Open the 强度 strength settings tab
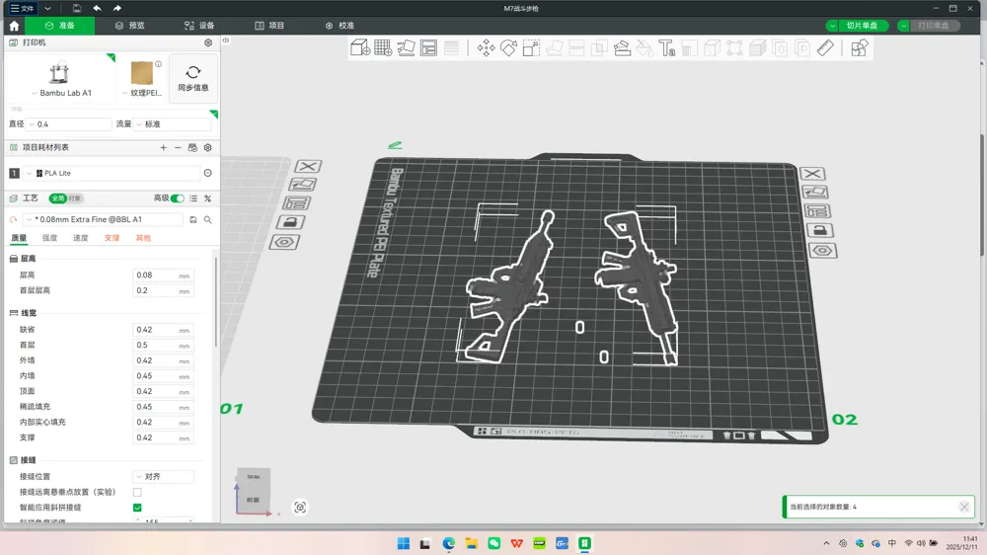 coord(49,238)
